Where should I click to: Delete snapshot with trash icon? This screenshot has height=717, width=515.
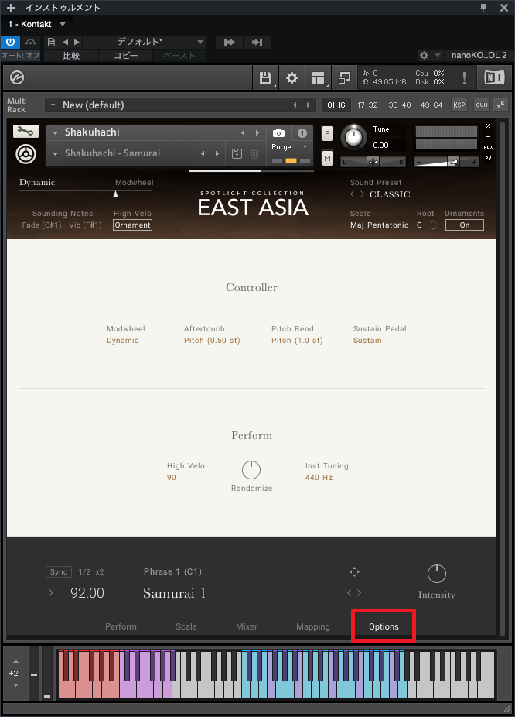(x=254, y=153)
